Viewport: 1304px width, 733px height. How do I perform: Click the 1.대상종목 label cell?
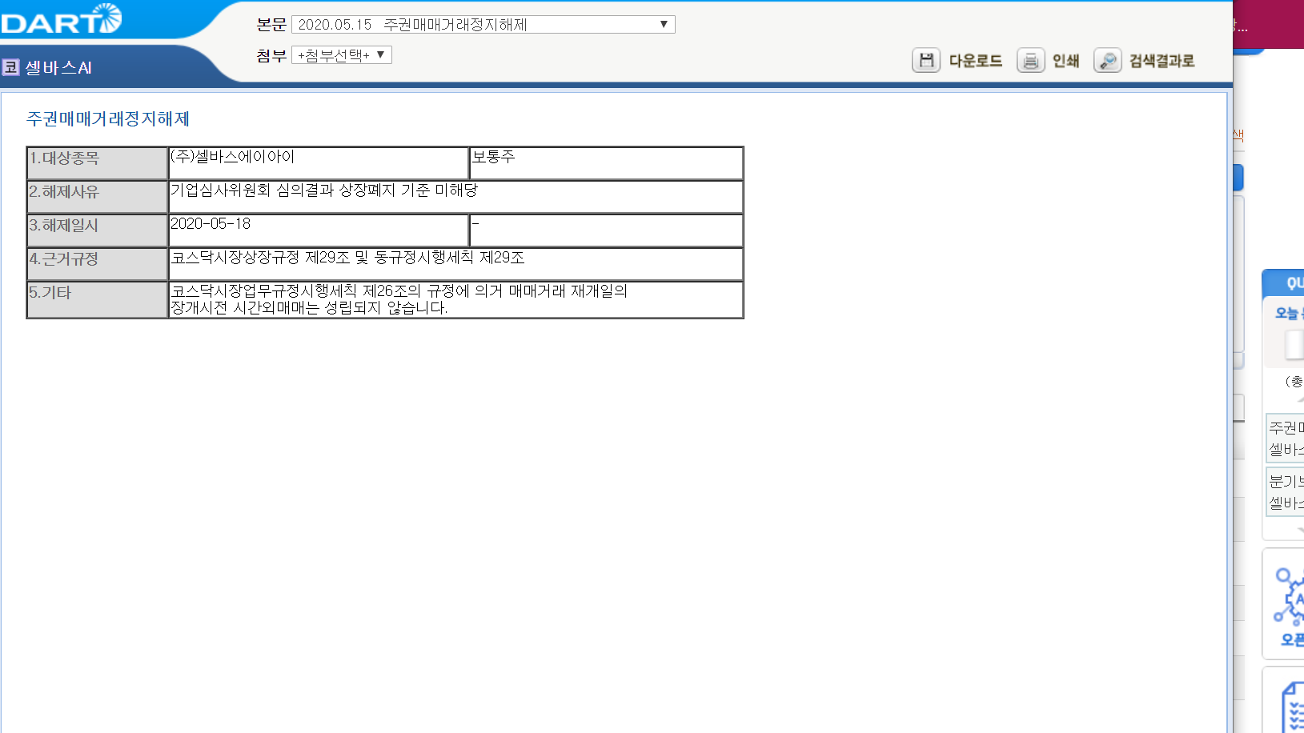pyautogui.click(x=97, y=163)
